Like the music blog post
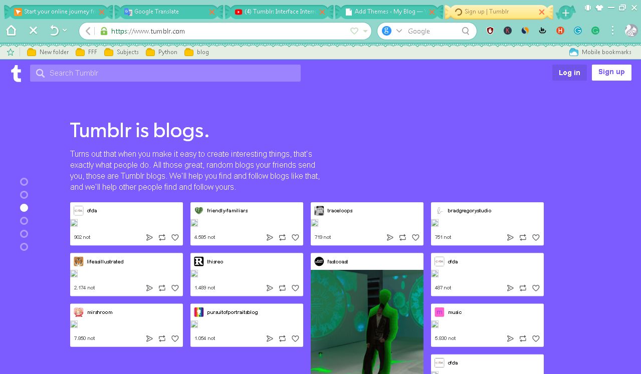Viewport: 641px width, 374px height. coord(535,338)
